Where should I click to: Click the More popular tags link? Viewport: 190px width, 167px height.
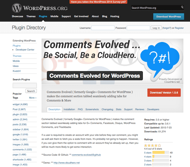33,98
